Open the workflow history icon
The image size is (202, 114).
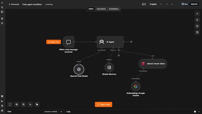tap(167, 4)
